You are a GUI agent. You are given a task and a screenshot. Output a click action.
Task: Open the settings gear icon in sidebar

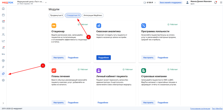click(x=3, y=80)
